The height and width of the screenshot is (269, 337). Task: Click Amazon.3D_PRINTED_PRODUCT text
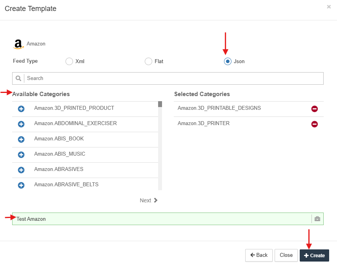point(74,108)
